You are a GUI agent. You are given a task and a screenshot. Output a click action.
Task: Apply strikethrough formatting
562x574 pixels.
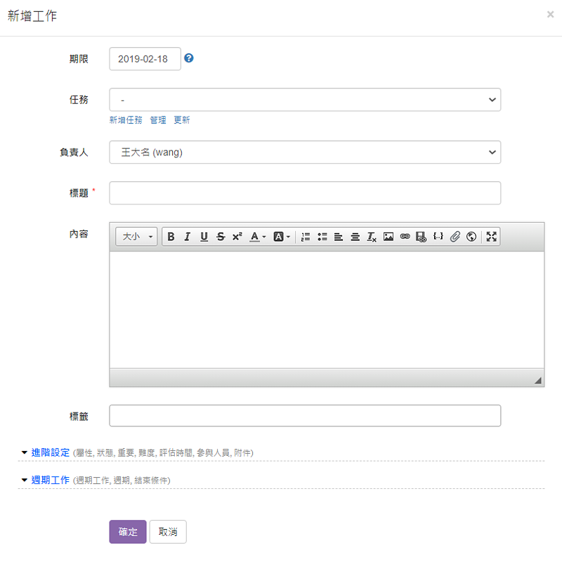click(221, 237)
